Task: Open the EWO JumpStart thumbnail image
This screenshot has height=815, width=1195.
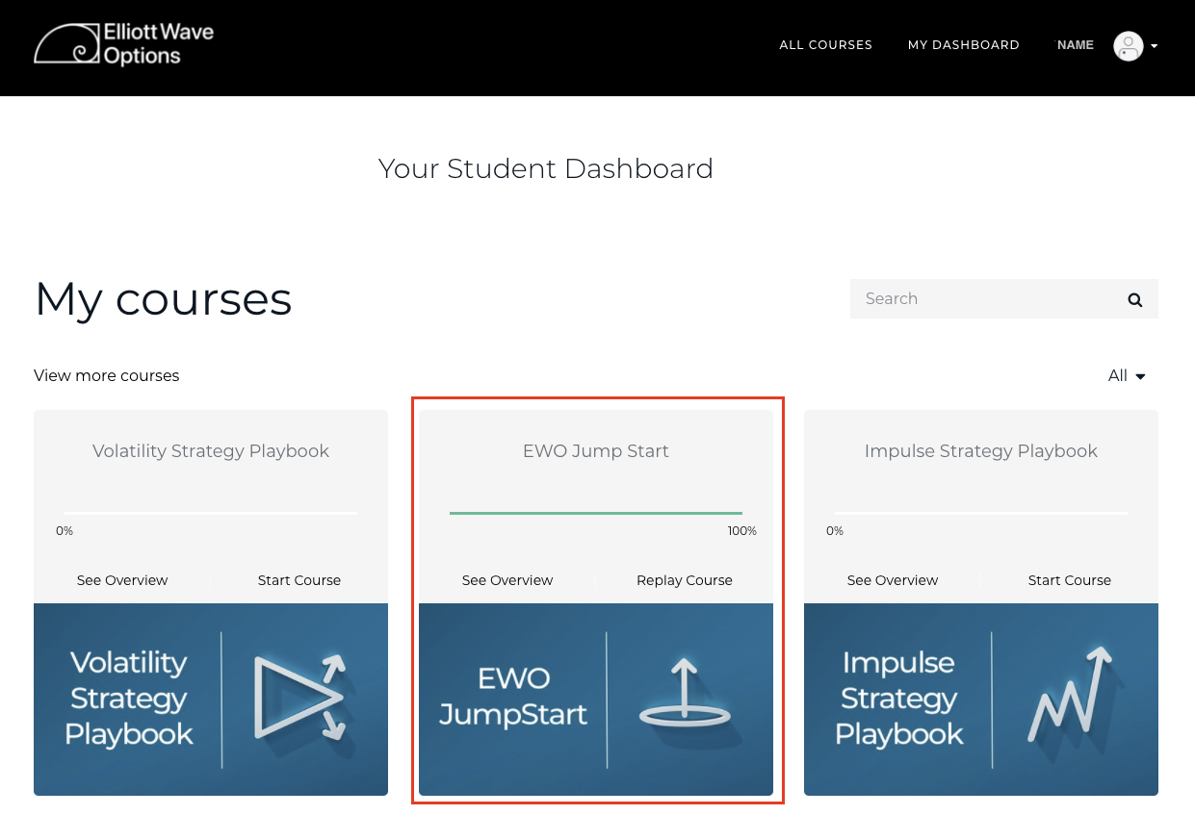Action: coord(596,700)
